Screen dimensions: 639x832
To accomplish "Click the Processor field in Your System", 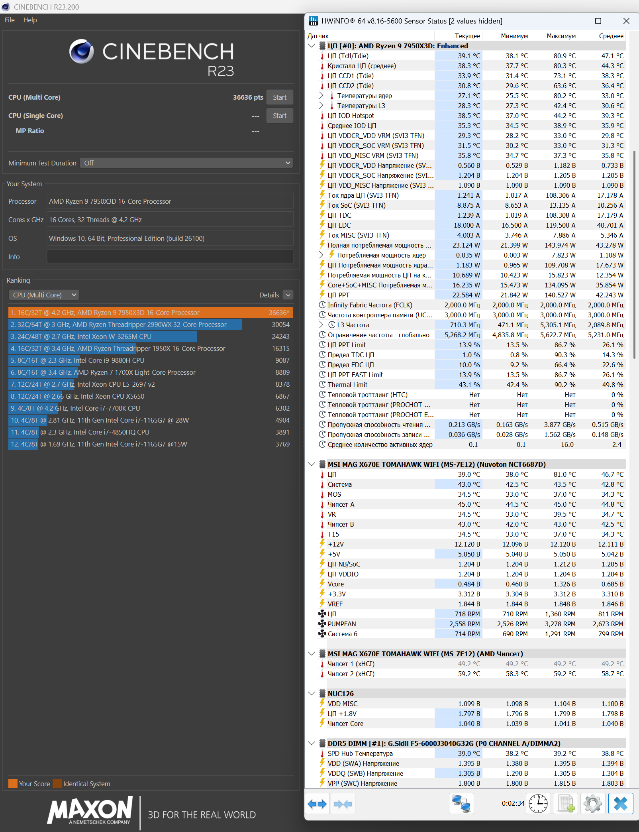I will click(170, 201).
